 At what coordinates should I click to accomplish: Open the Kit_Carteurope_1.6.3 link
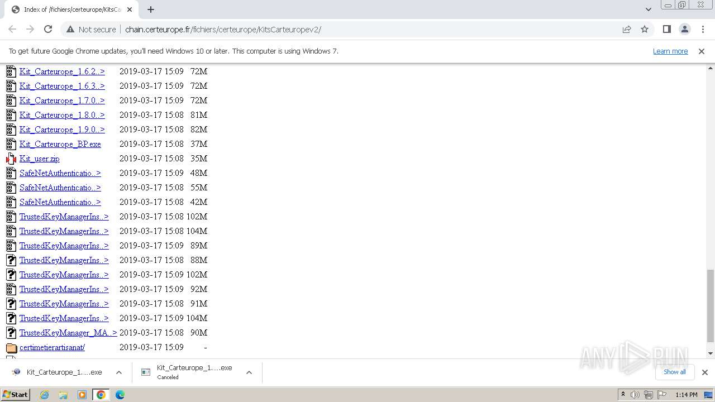click(x=62, y=86)
